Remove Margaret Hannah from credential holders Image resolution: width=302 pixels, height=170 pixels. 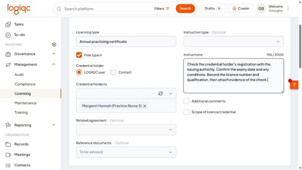145,106
